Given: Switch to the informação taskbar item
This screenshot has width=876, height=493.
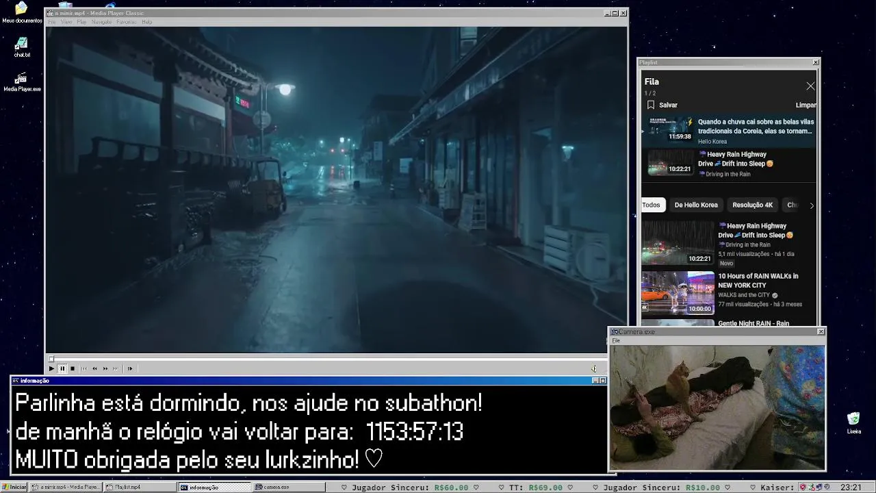Looking at the screenshot, I should tap(215, 487).
